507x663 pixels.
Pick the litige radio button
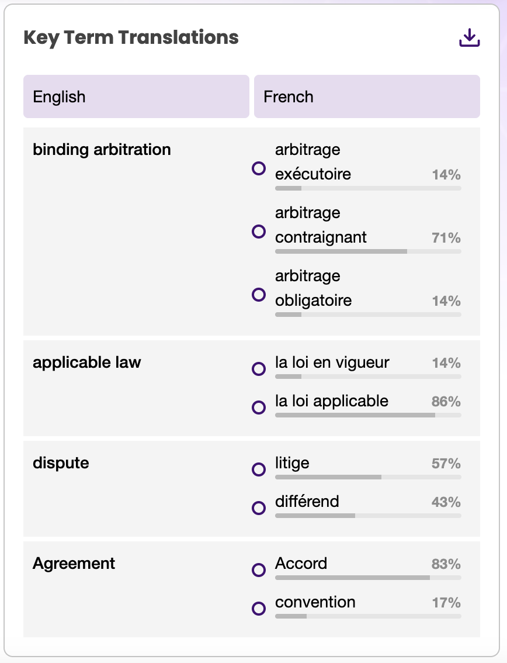click(259, 469)
